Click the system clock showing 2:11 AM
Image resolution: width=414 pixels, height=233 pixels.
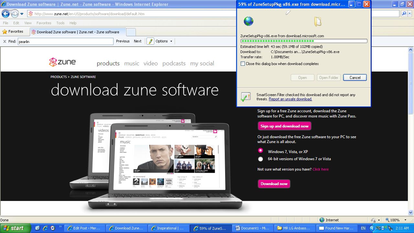coord(402,228)
